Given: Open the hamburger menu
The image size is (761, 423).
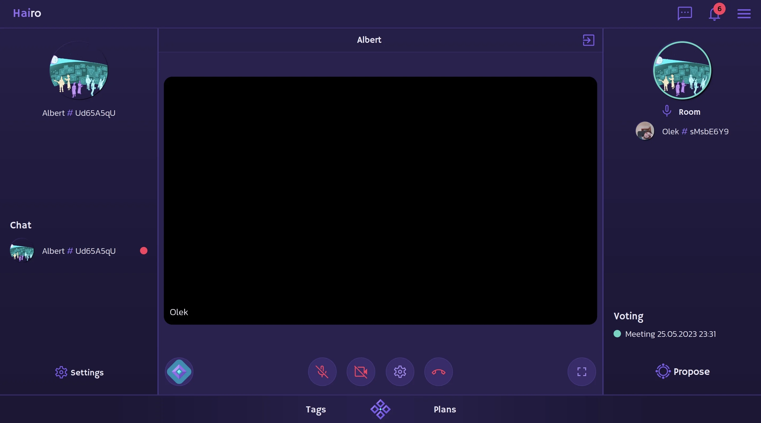Looking at the screenshot, I should [744, 13].
